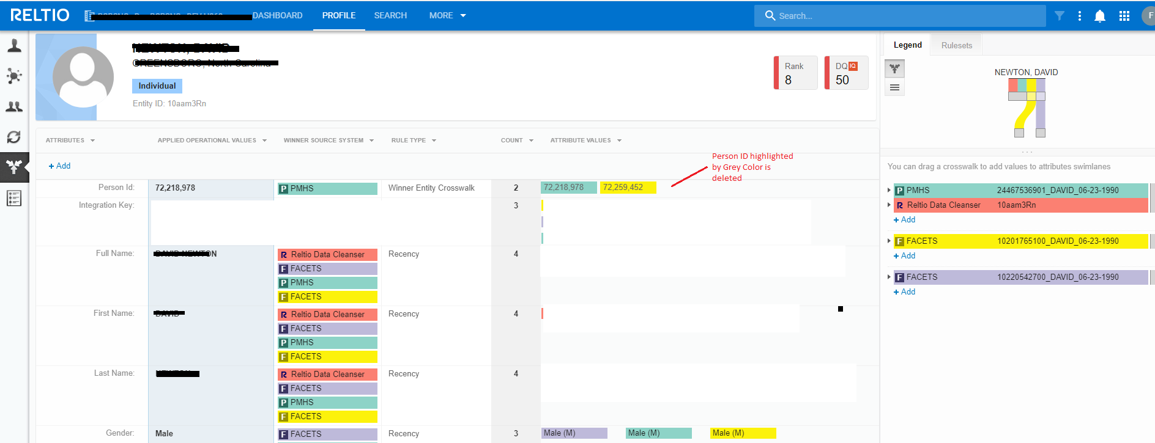Open the MORE dropdown menu
1155x443 pixels.
(x=447, y=16)
